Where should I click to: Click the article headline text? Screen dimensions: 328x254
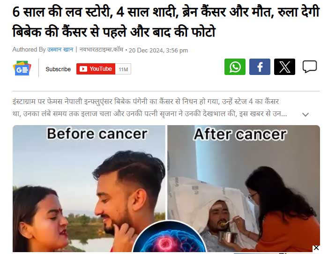click(166, 22)
